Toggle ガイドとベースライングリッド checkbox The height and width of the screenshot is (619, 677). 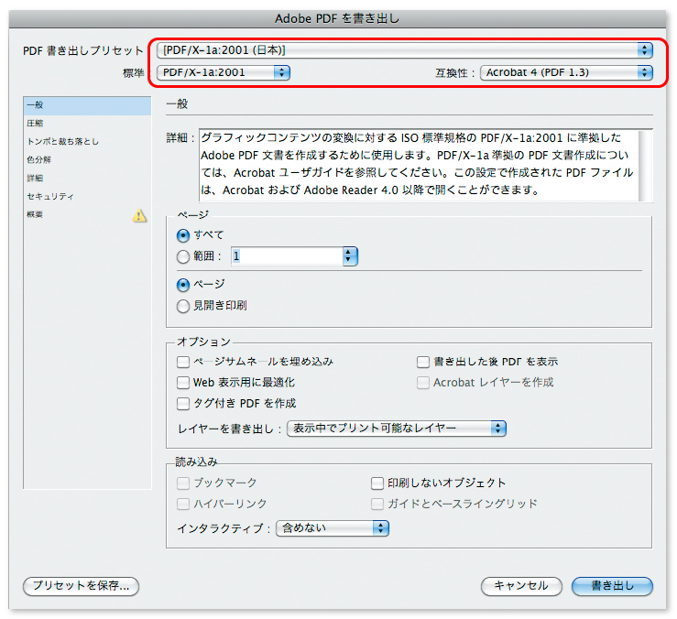tap(377, 504)
